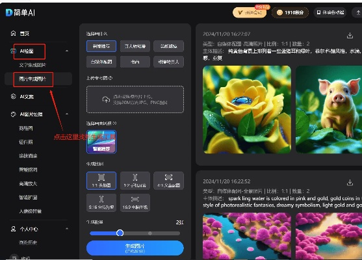The width and height of the screenshot is (362, 260).
Task: Click the square icon of 1:1 ratio
Action: pos(101,177)
